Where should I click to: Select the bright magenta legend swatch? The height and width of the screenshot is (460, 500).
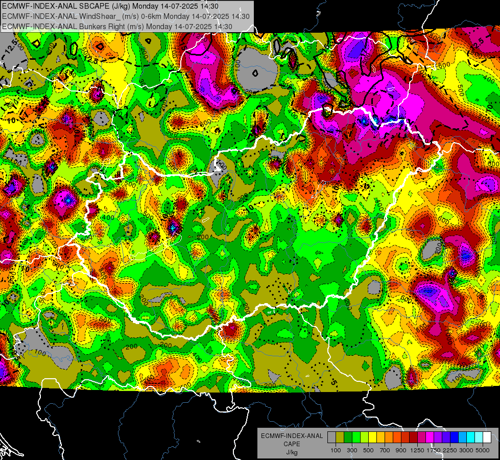[x=430, y=438]
